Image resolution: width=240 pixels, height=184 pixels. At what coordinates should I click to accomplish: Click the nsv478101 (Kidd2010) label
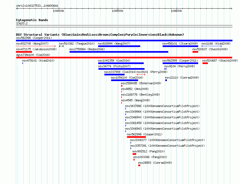tap(38, 61)
